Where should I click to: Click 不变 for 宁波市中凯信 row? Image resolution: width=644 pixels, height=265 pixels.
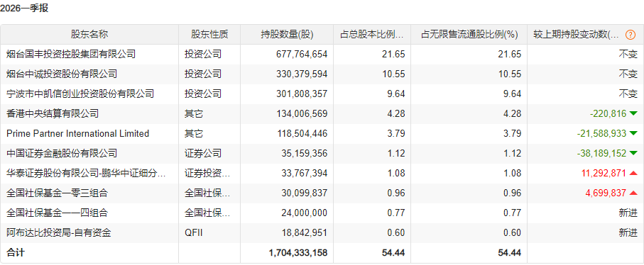pos(628,94)
